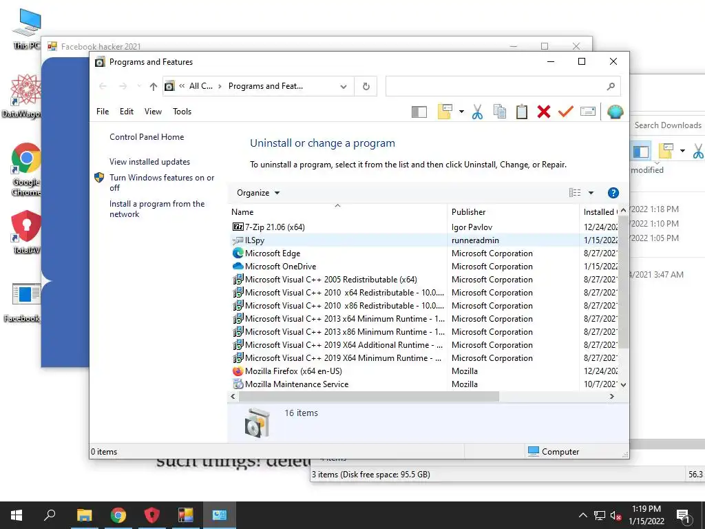Click the orange checkmark Properties icon
Viewport: 705px width, 529px height.
click(566, 111)
